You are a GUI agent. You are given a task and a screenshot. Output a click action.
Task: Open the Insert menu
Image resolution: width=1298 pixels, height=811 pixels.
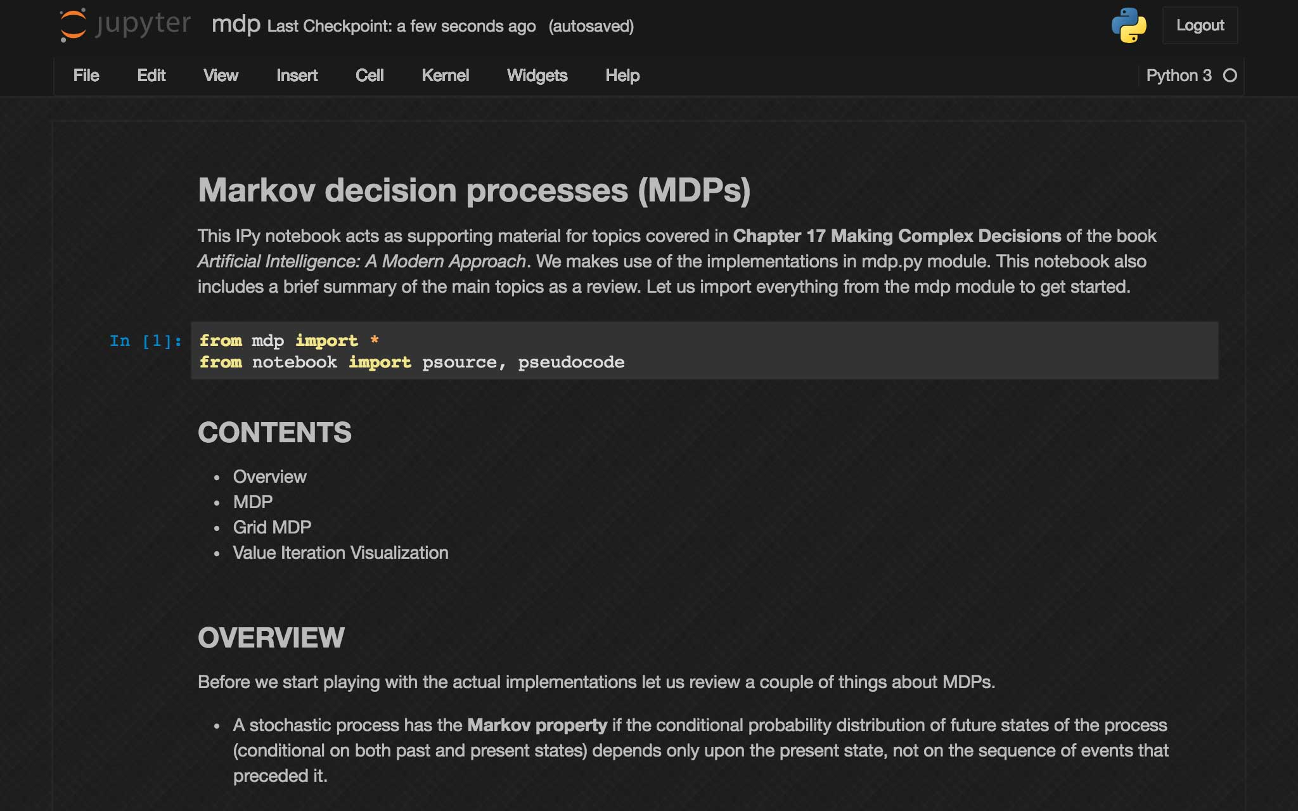point(297,75)
